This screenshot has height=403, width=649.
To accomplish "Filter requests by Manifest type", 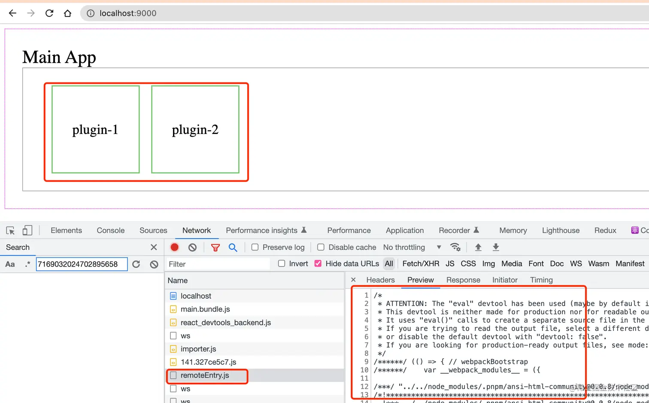I will click(x=630, y=264).
